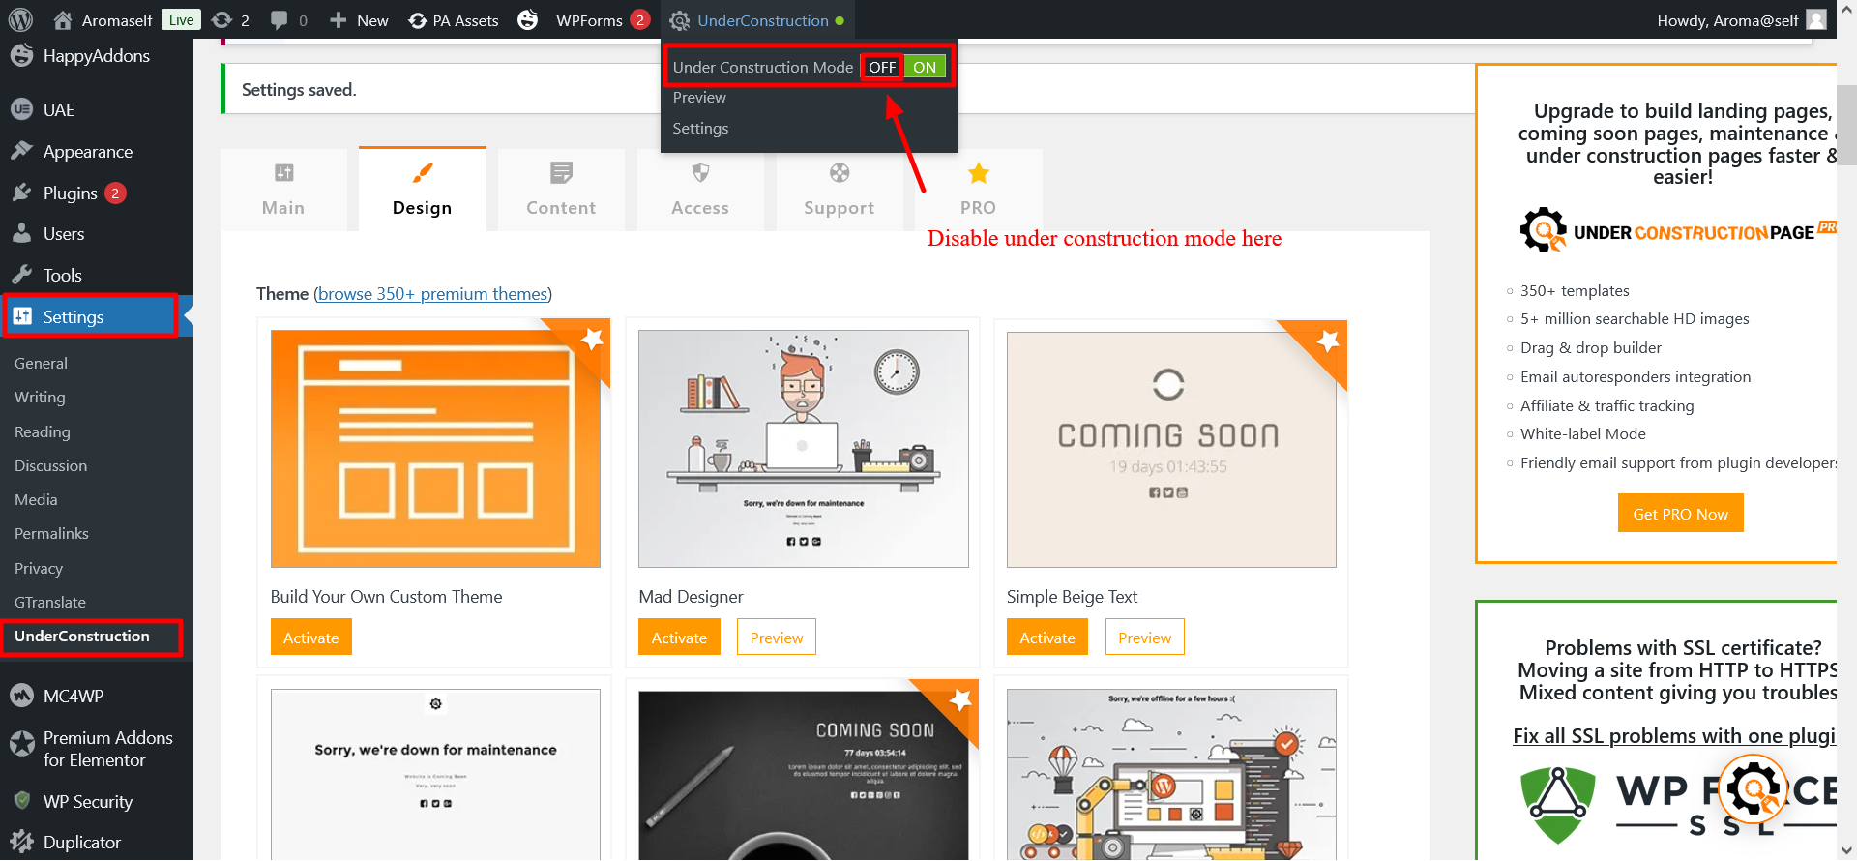This screenshot has width=1857, height=861.
Task: Click the WP Force SSL shield logo
Action: [x=1557, y=805]
